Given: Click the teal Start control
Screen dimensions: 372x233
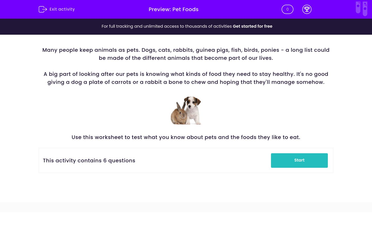Looking at the screenshot, I should 299,160.
